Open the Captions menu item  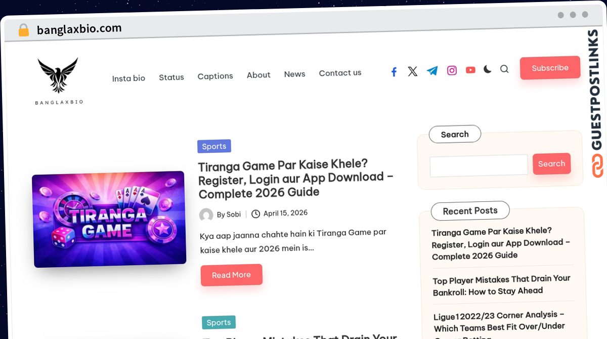point(215,76)
